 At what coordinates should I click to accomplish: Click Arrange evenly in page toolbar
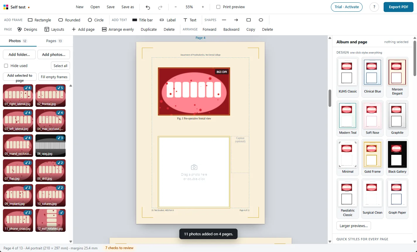[118, 29]
